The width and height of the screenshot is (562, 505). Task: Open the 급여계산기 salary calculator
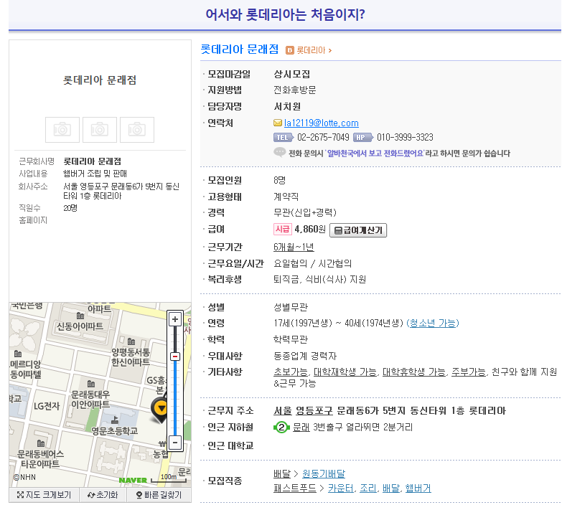pos(358,230)
